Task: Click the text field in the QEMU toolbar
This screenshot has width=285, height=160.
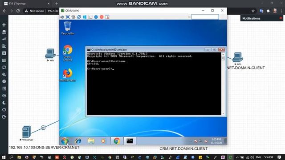Action: (205, 17)
